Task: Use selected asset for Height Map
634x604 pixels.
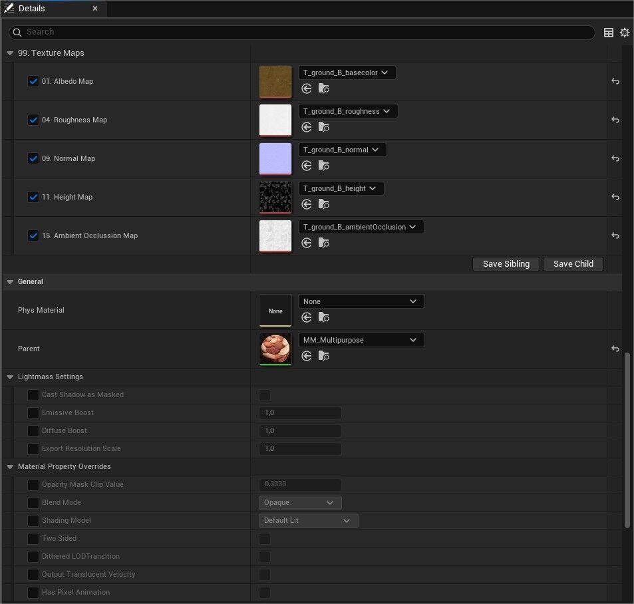Action: (x=307, y=204)
